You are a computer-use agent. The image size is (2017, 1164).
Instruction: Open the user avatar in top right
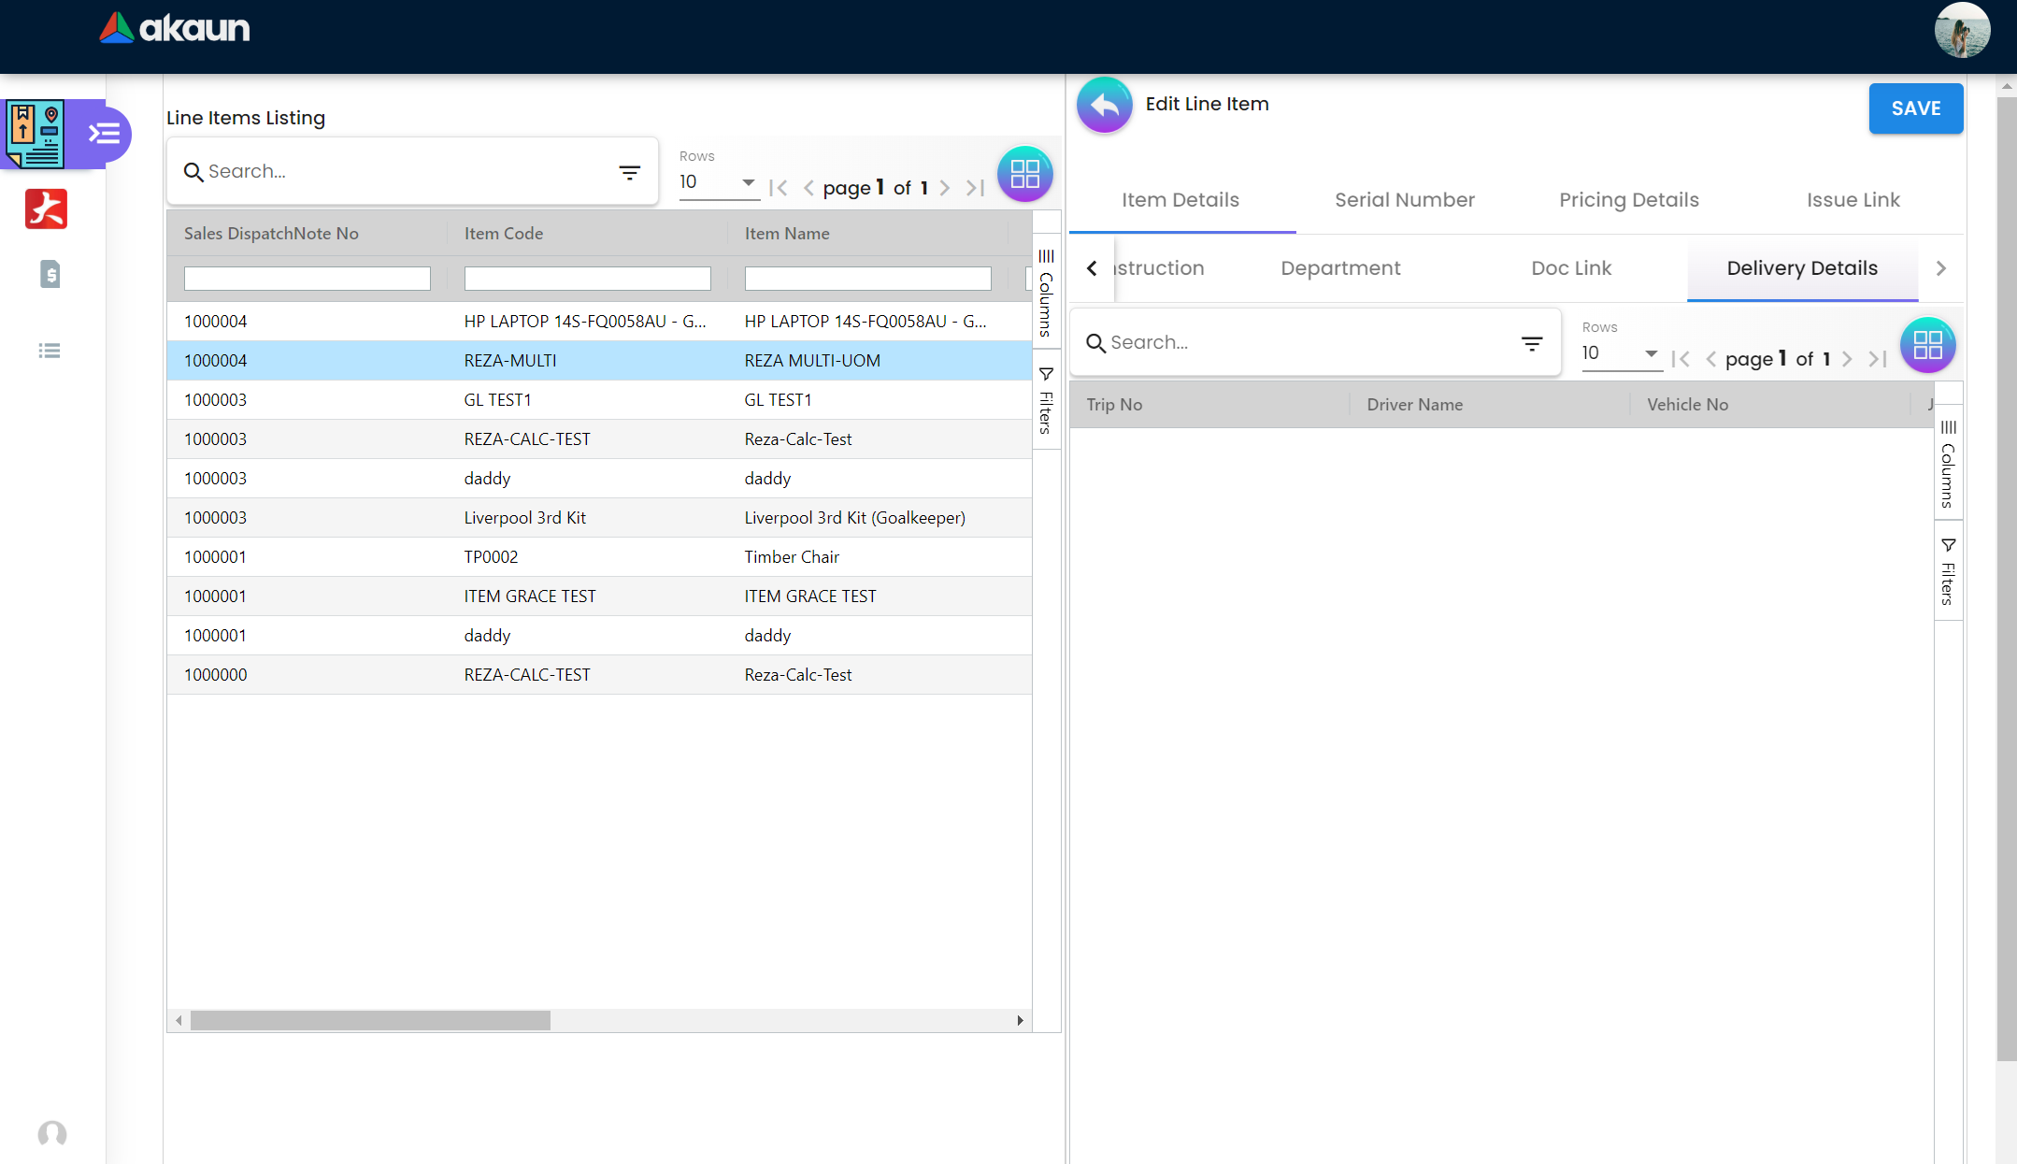coord(1961,30)
